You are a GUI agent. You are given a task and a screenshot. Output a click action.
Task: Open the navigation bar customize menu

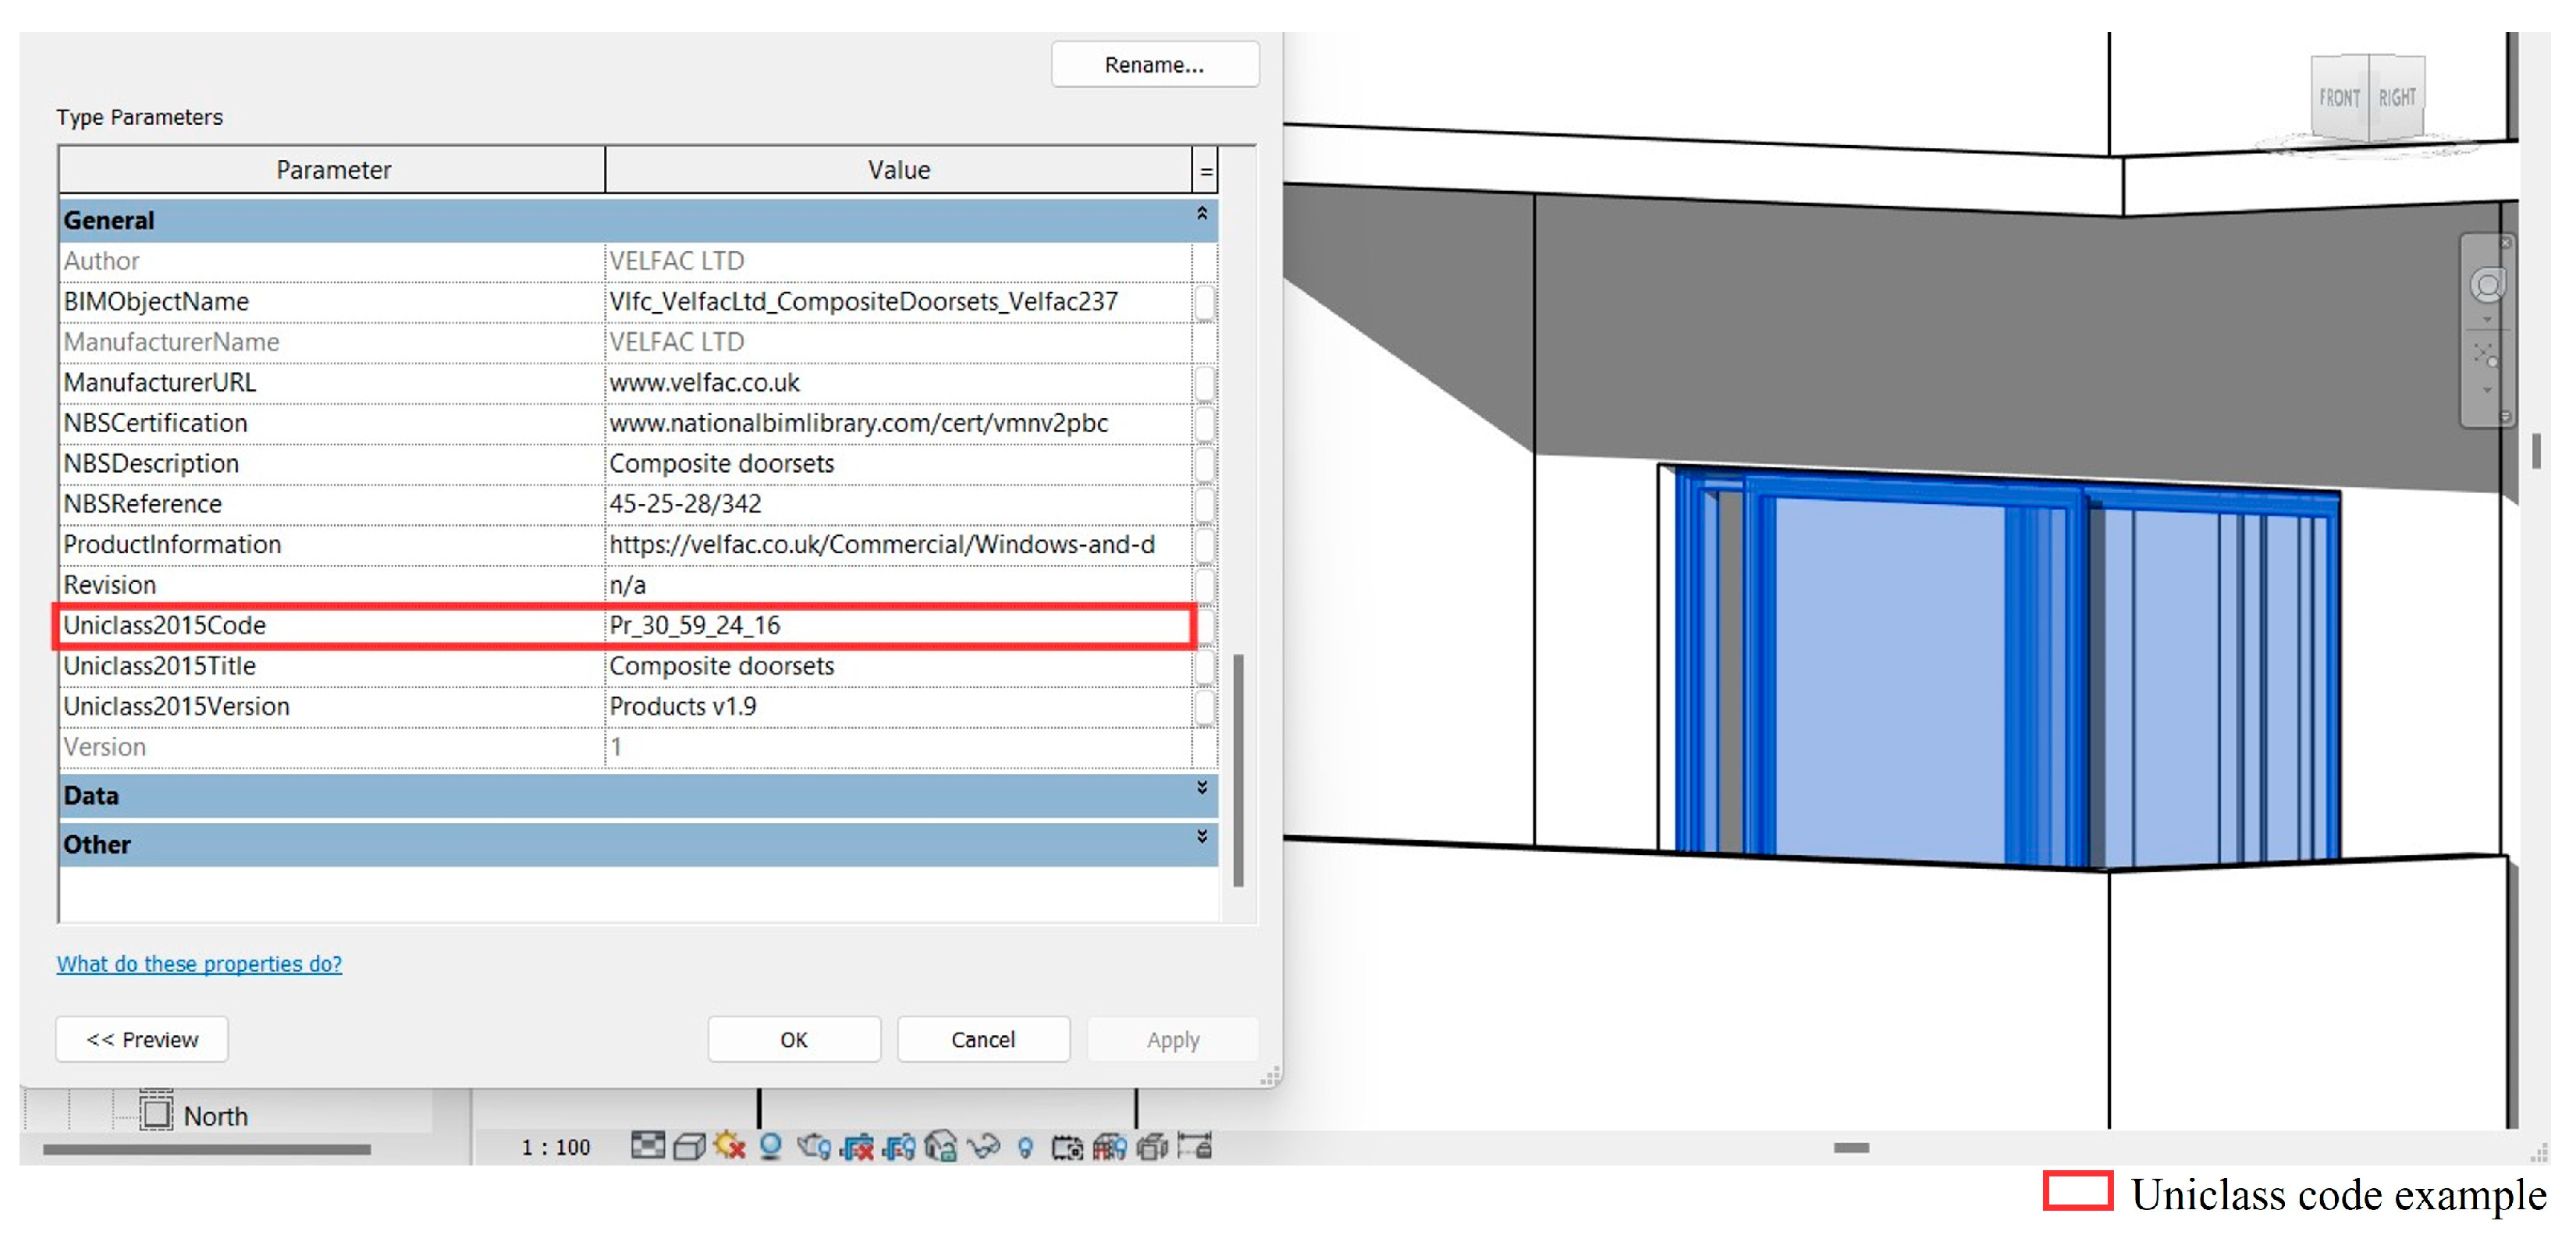click(x=2506, y=416)
